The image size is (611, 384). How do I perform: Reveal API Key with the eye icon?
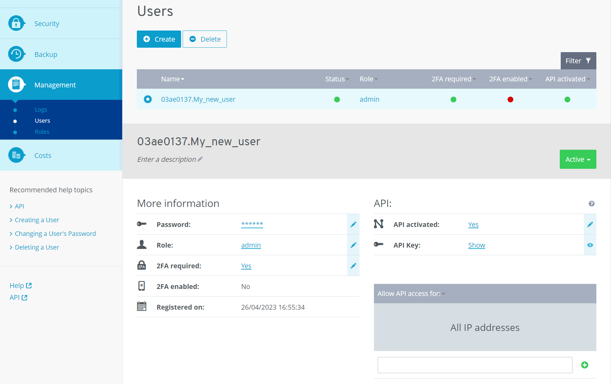tap(590, 245)
